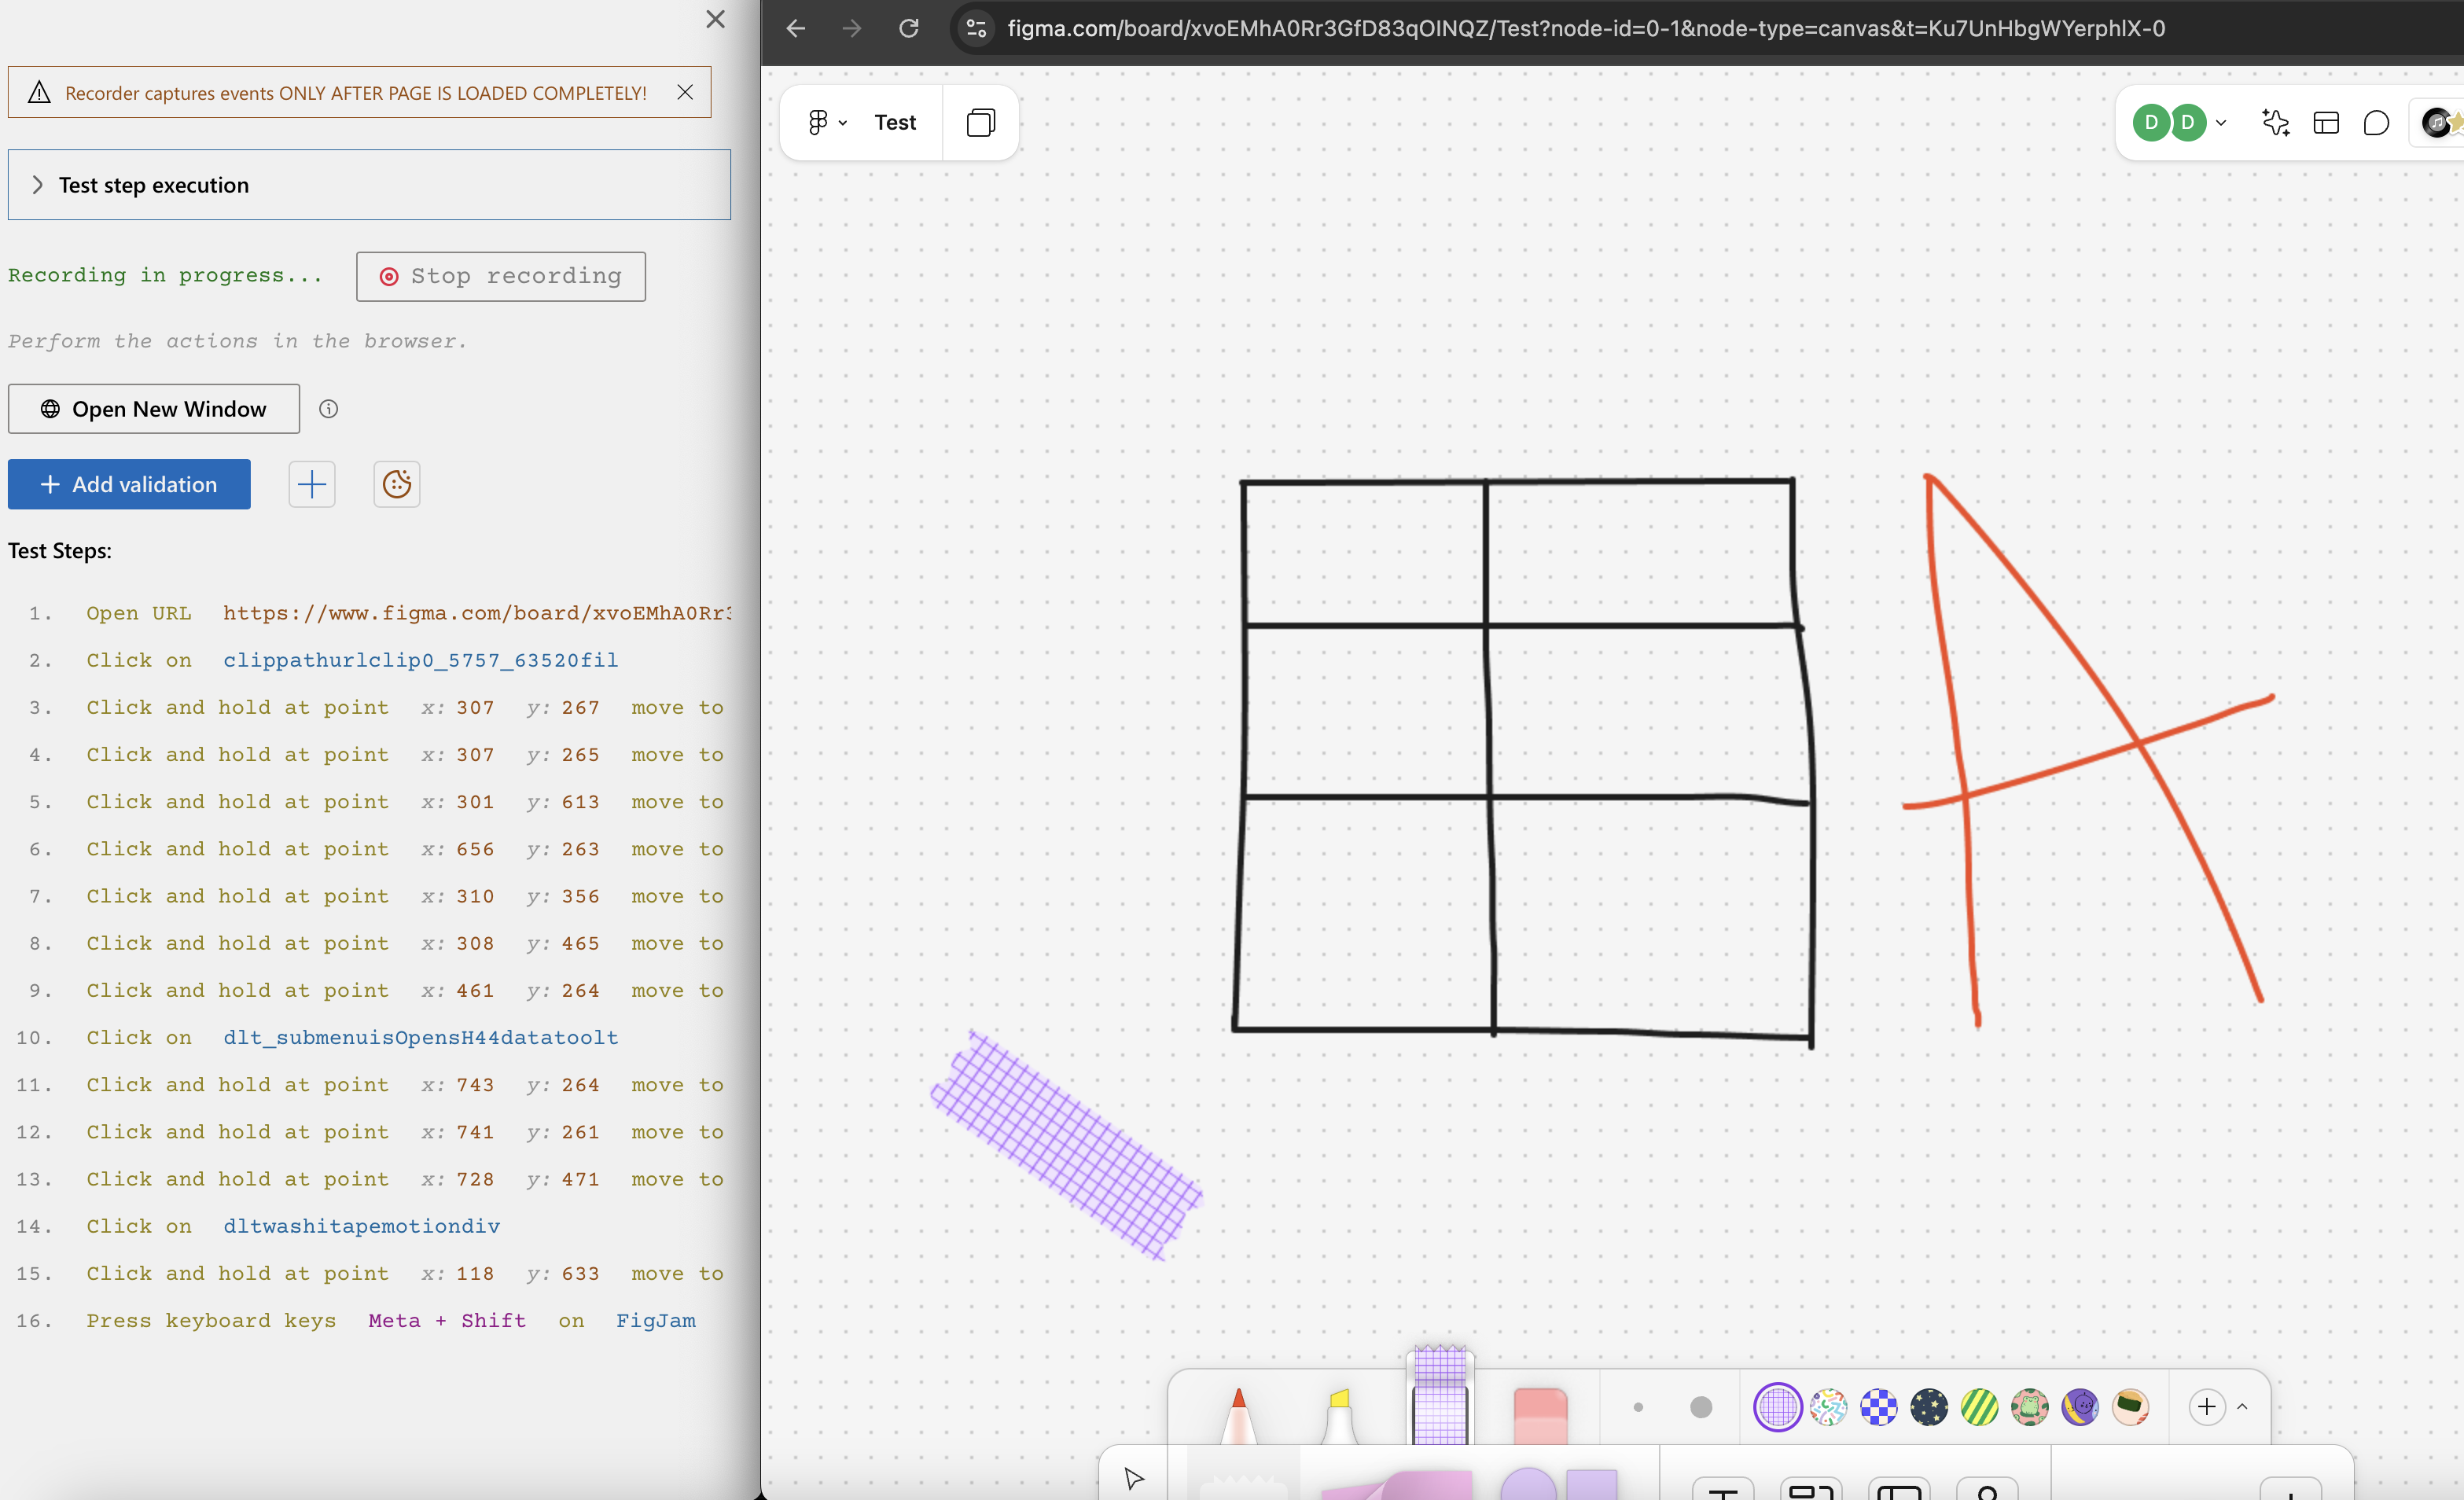Expand the toolbar more options chevron

2242,1406
